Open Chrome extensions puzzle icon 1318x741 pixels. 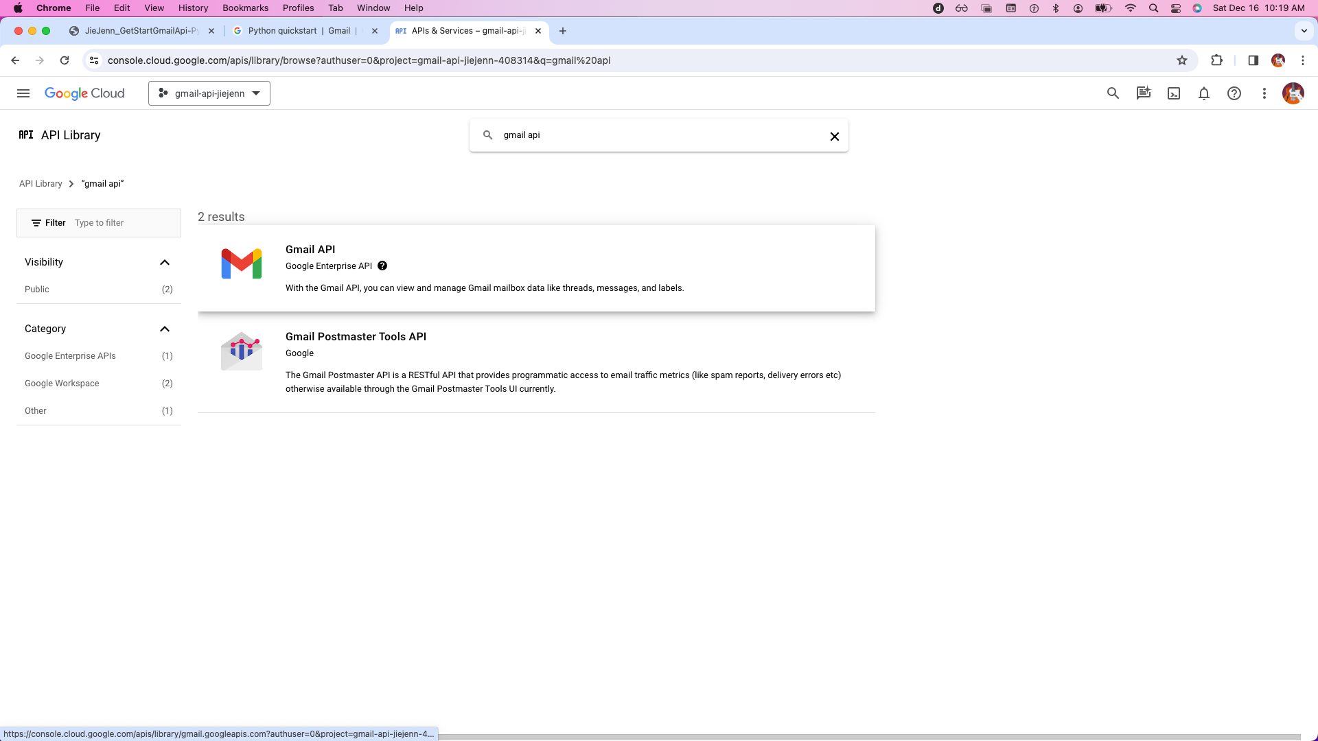pos(1217,60)
